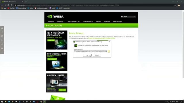The height and width of the screenshot is (103, 184).
Task: Click the GeForce GTX 1650 ad banner
Action: (57, 40)
